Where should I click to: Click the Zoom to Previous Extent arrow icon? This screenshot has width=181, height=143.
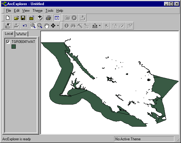pyautogui.click(x=25, y=26)
